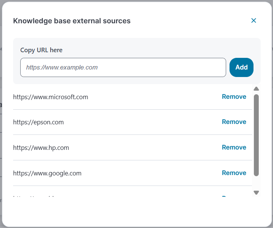Select the https://www.hp.com URL text
Image resolution: width=273 pixels, height=228 pixels.
(x=41, y=148)
